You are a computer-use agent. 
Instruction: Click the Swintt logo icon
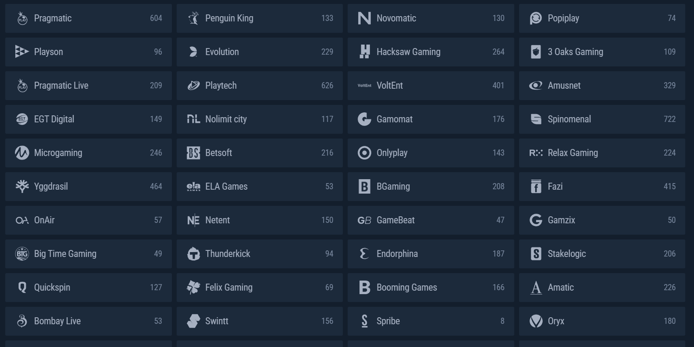tap(193, 321)
